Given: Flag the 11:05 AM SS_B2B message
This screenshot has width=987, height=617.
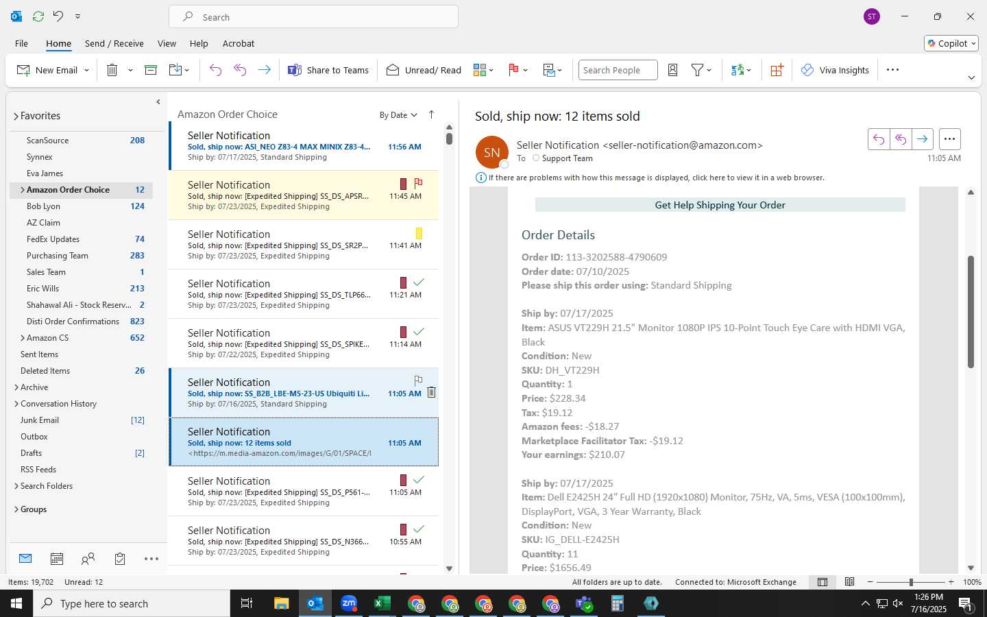Looking at the screenshot, I should [418, 380].
